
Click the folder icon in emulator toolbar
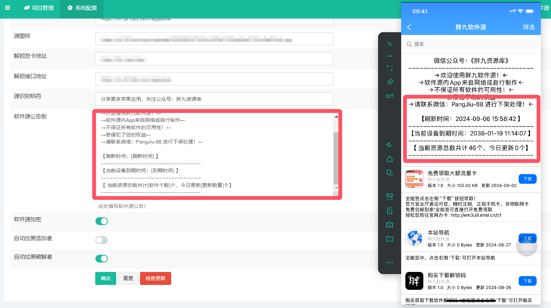[x=390, y=239]
